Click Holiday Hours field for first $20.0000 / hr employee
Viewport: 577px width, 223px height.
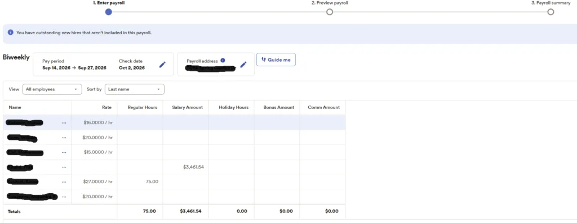tap(231, 137)
